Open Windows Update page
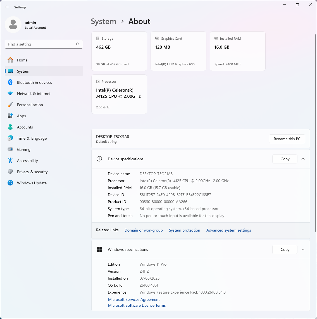 tap(44, 183)
